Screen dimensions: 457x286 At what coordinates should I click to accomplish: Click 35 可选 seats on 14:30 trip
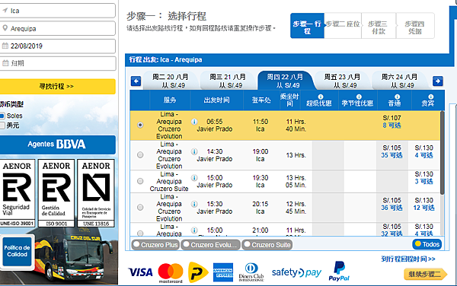coord(391,155)
